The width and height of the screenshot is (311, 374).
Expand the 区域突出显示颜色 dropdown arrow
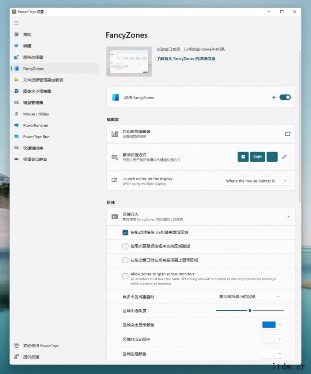click(x=280, y=325)
